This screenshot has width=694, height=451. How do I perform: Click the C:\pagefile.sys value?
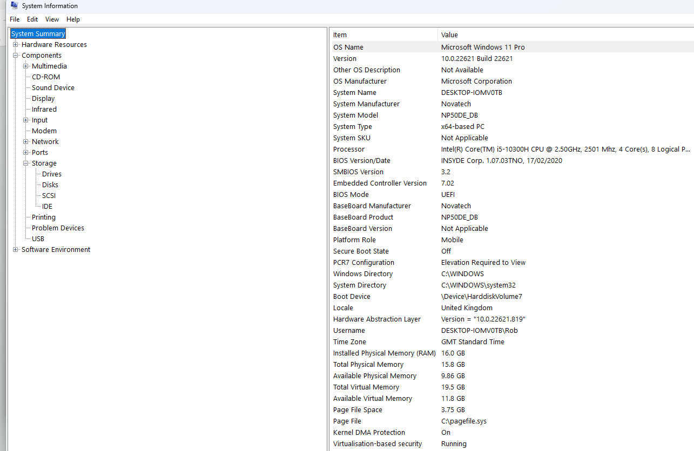point(464,421)
